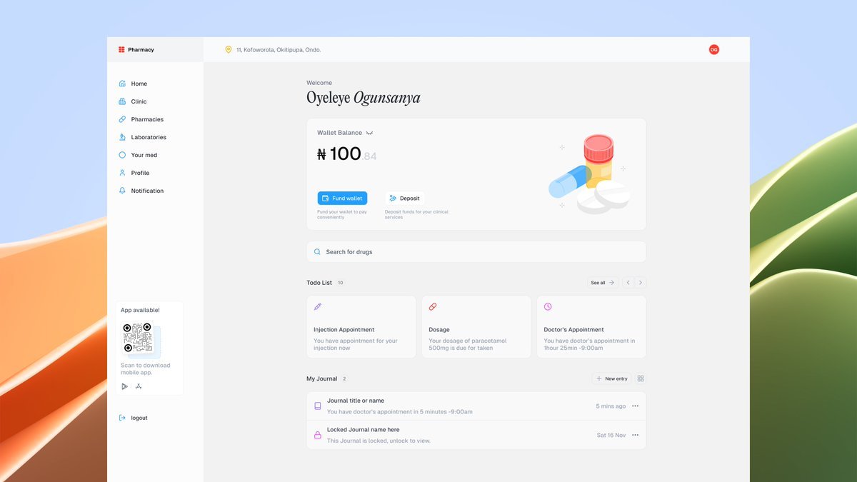Click the padlock icon on Locked Journal
The width and height of the screenshot is (857, 482).
click(x=318, y=435)
